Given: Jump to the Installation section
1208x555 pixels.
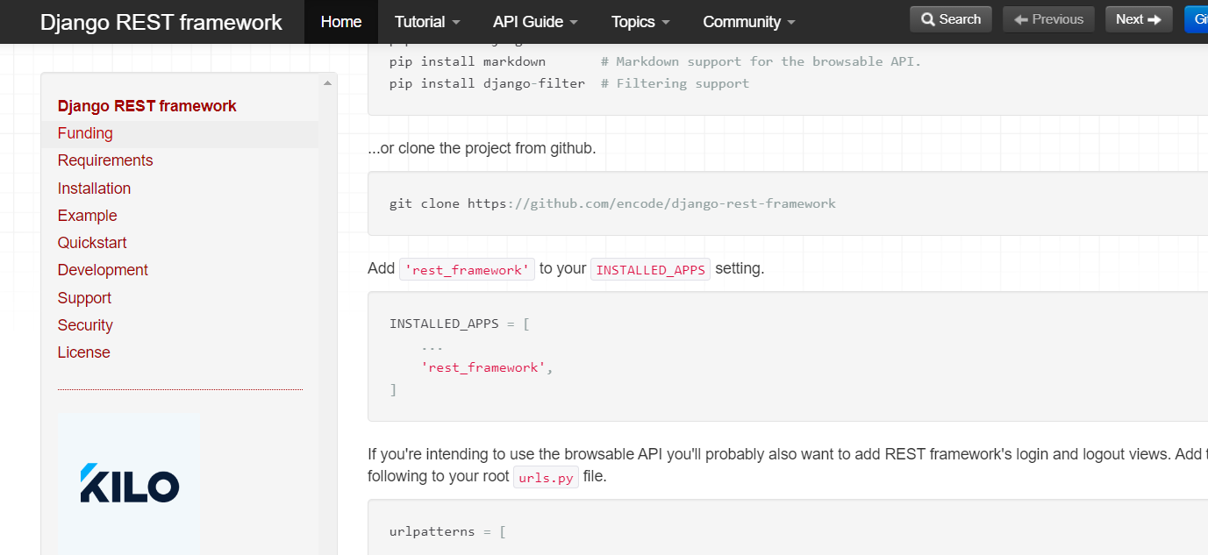Looking at the screenshot, I should click(94, 189).
